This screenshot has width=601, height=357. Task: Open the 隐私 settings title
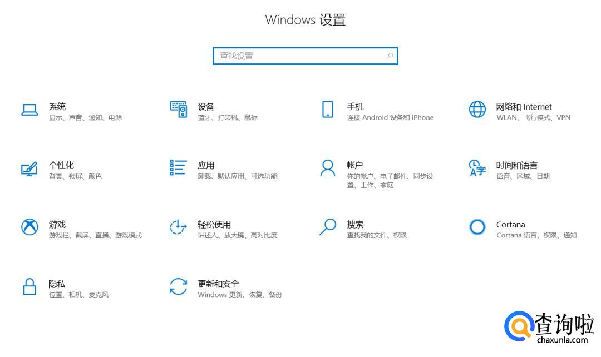(57, 284)
